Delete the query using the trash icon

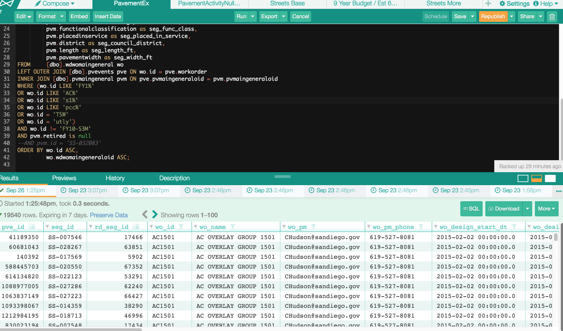pos(552,17)
